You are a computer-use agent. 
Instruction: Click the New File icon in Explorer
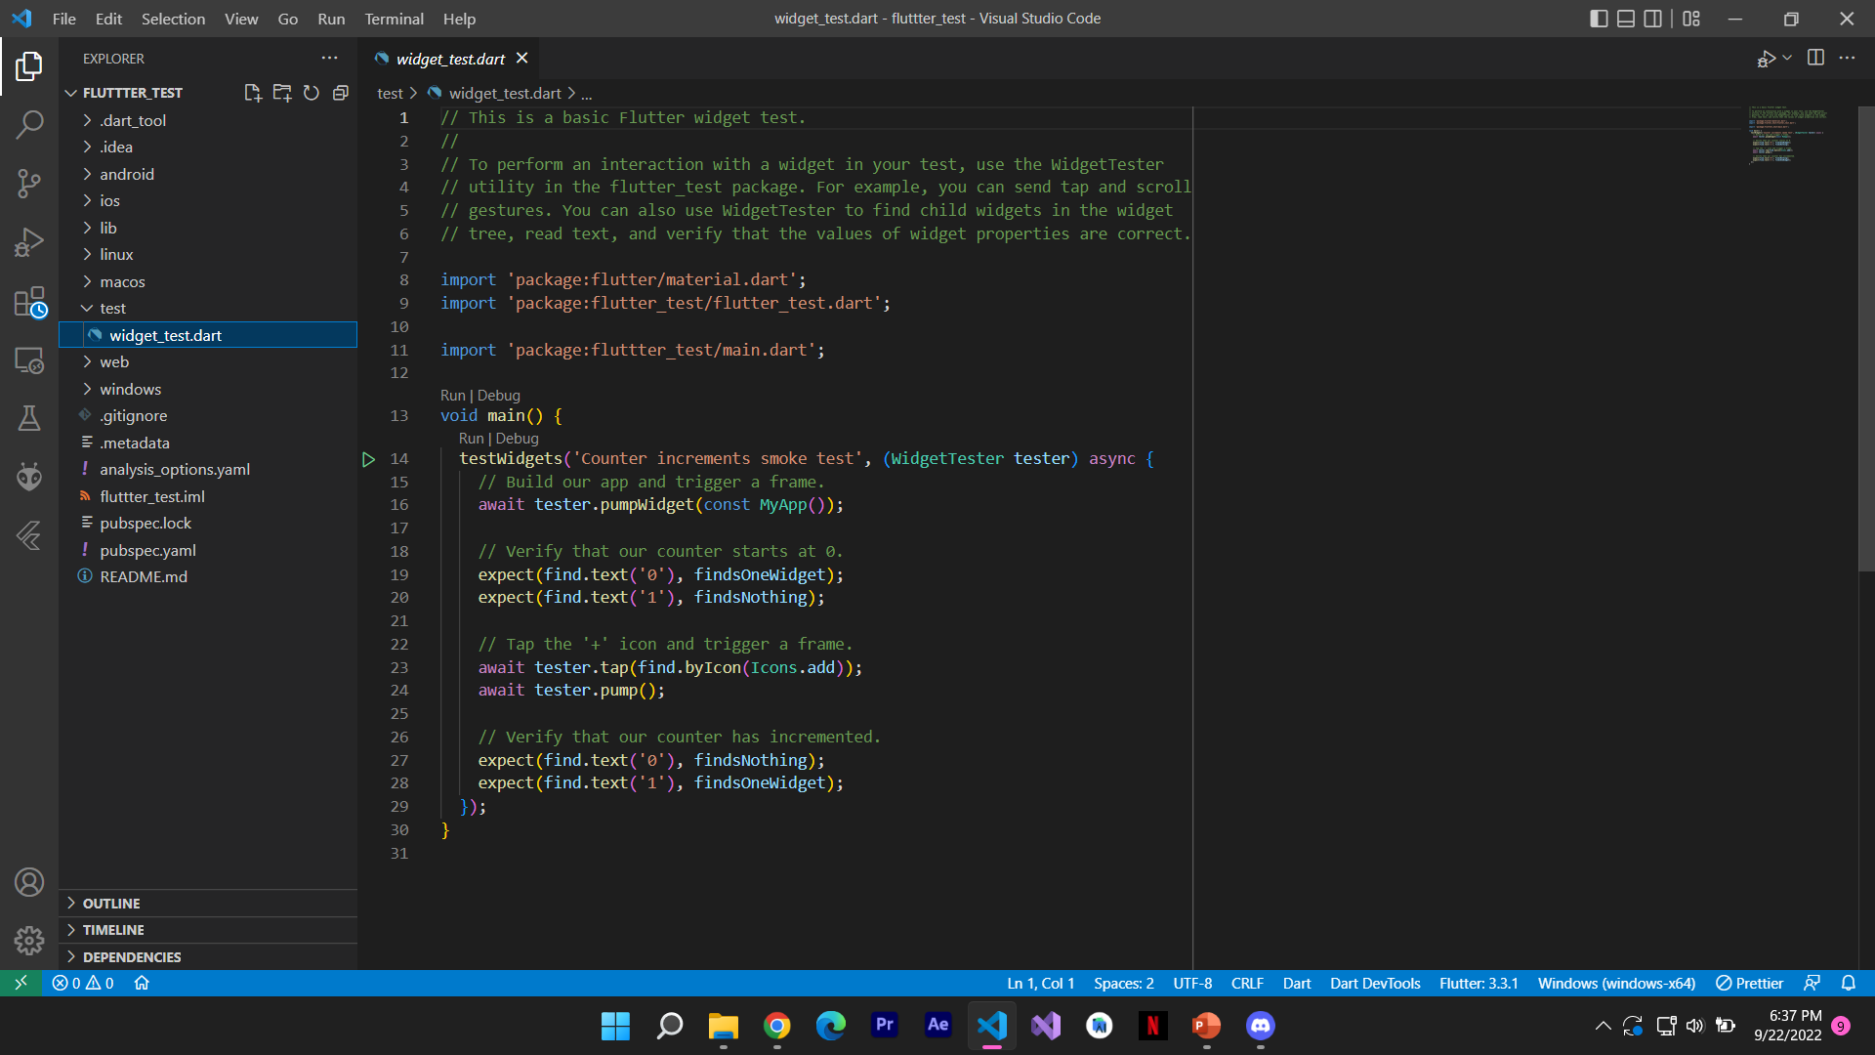click(x=252, y=93)
